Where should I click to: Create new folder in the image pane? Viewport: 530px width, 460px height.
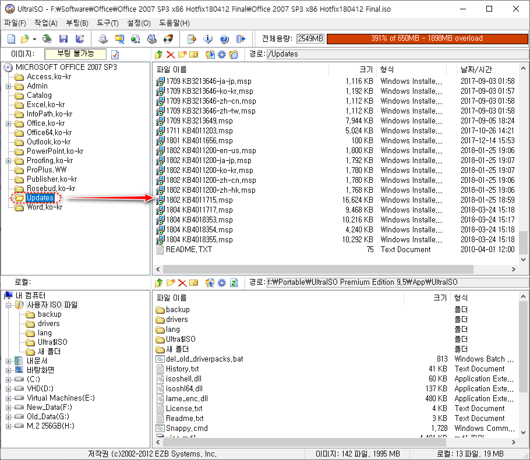(182, 54)
